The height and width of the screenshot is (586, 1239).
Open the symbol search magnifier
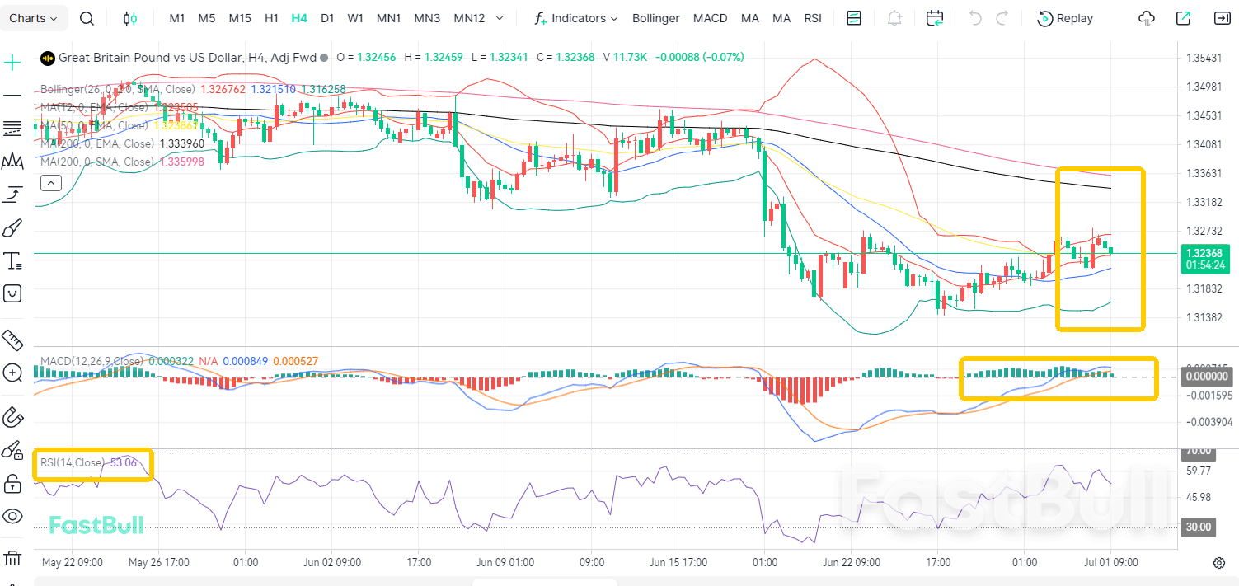[87, 18]
